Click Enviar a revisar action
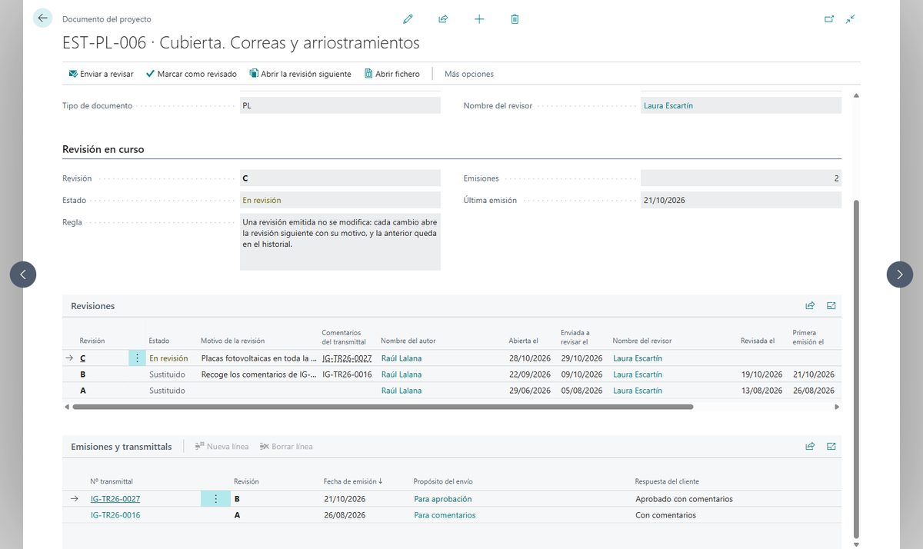The width and height of the screenshot is (923, 549). tap(101, 74)
